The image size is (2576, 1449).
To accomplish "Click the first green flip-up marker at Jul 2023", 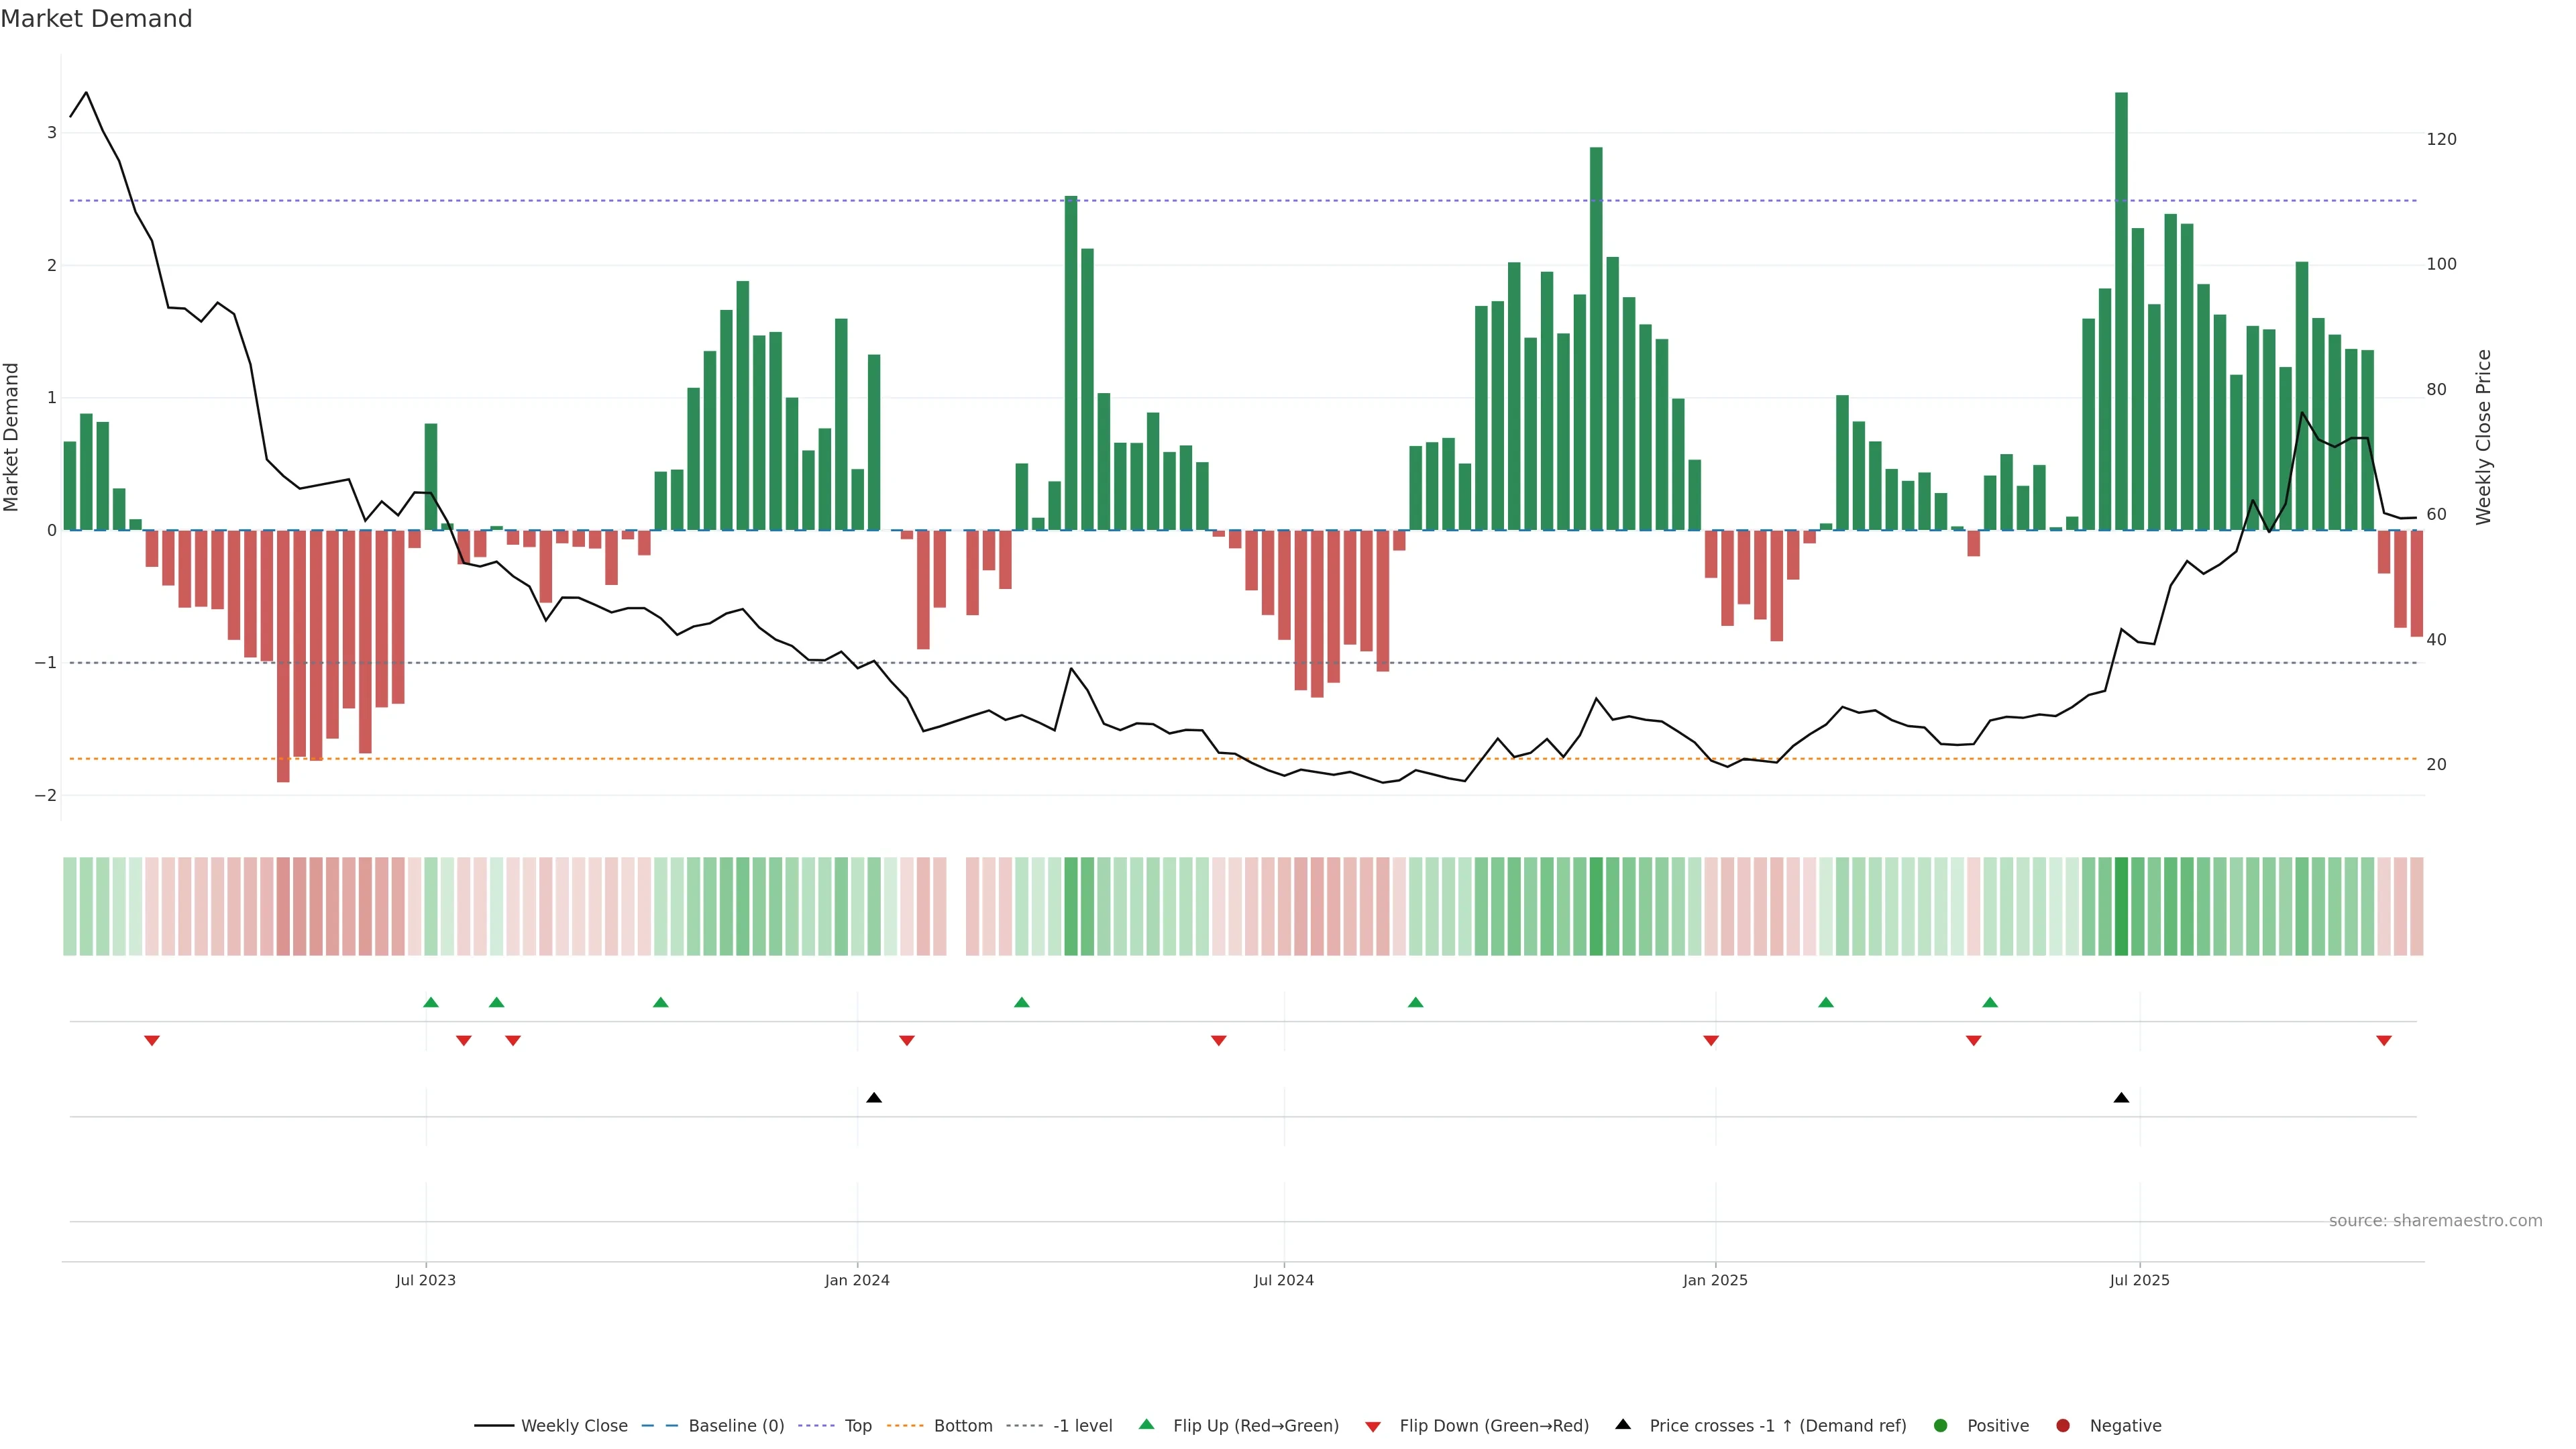I will click(x=431, y=1002).
